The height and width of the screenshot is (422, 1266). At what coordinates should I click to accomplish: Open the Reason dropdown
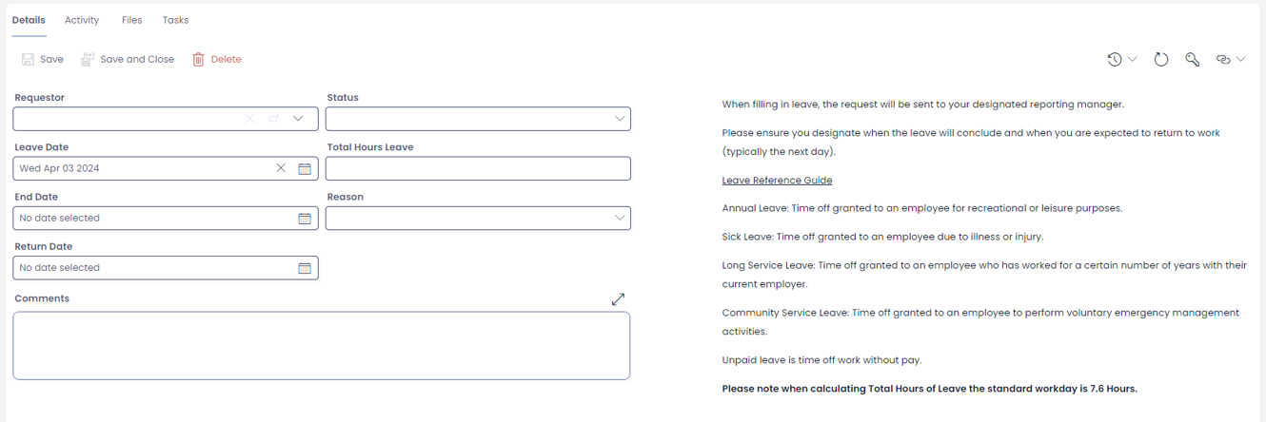click(620, 218)
